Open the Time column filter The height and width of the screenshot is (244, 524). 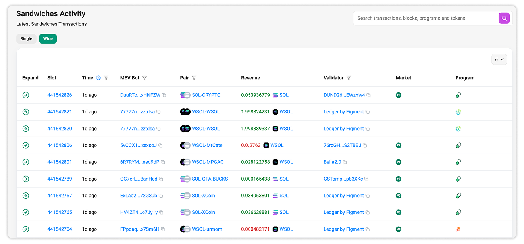(x=106, y=78)
